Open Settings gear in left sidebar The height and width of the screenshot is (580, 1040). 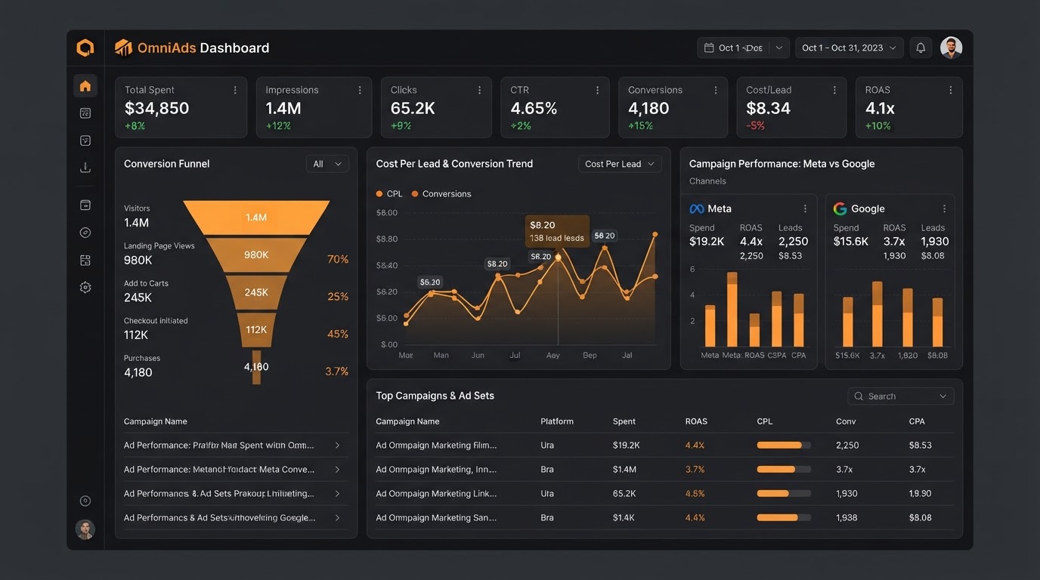pyautogui.click(x=85, y=288)
